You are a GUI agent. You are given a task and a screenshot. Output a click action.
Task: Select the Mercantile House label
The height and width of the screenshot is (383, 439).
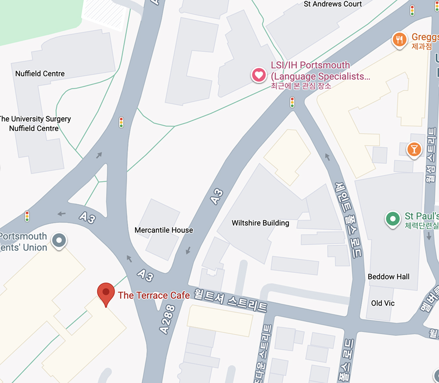tap(164, 230)
